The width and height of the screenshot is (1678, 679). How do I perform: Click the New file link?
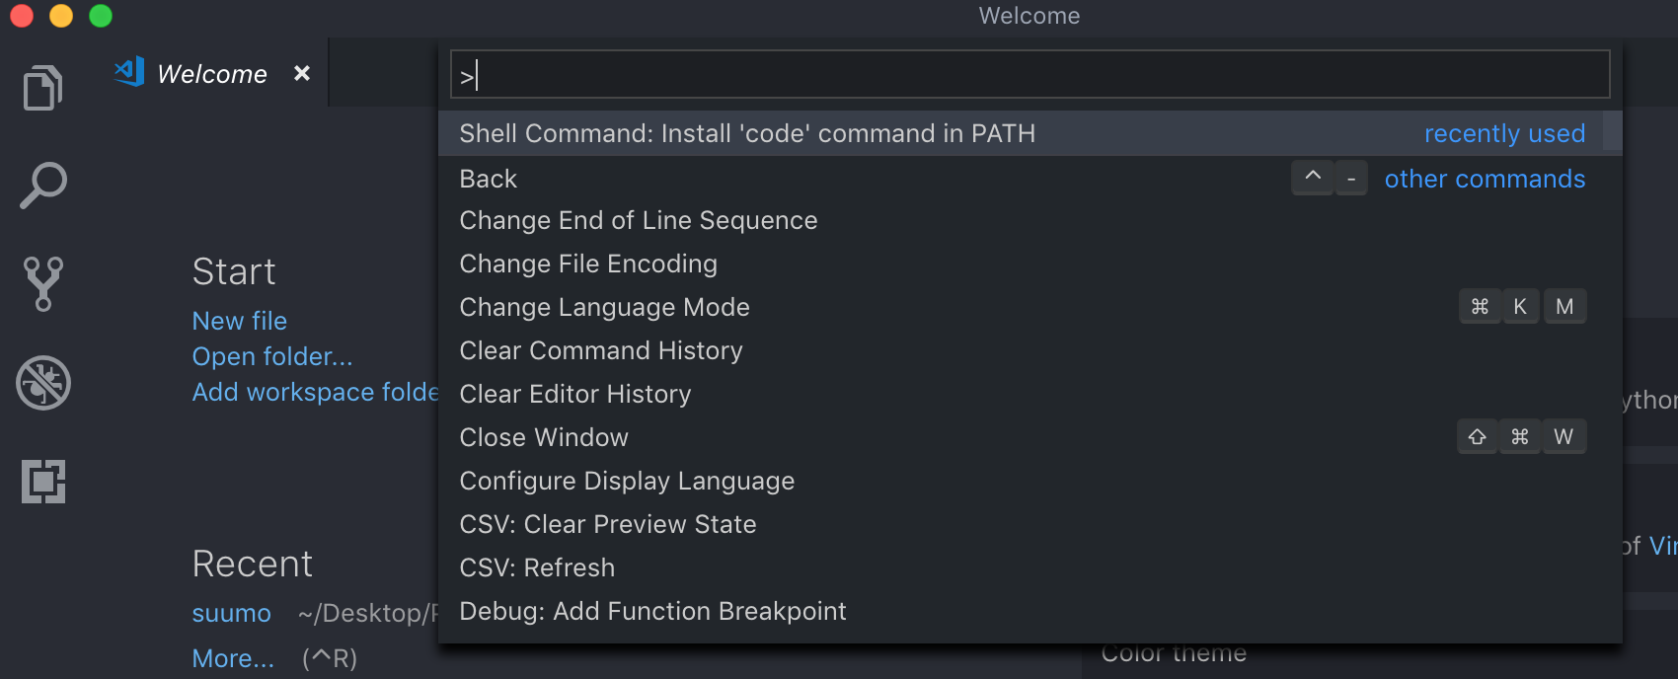click(239, 321)
